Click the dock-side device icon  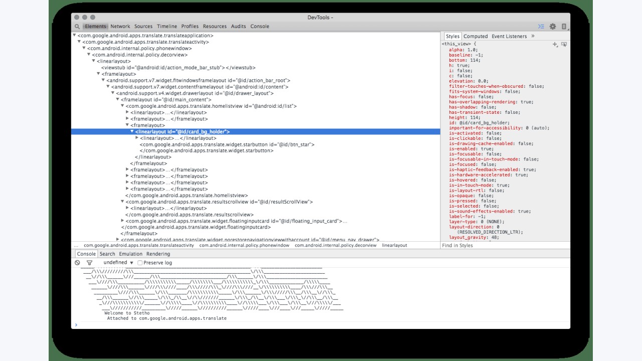tap(564, 27)
